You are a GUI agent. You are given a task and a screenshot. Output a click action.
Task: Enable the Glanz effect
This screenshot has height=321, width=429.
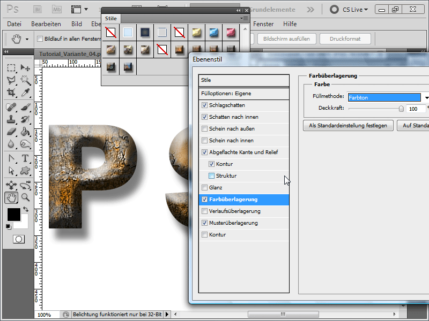[204, 188]
